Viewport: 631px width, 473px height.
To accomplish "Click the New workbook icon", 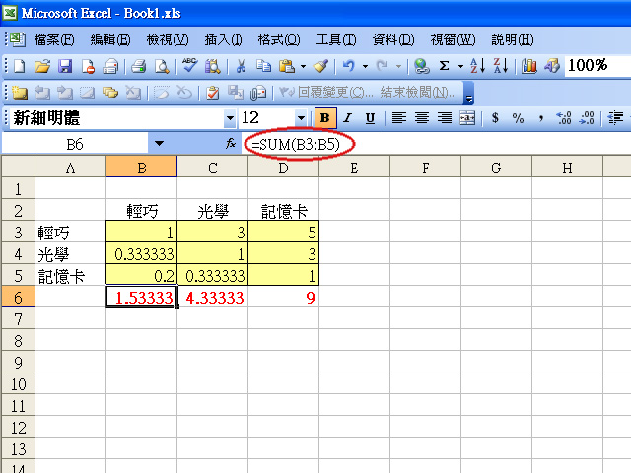I will 19,66.
